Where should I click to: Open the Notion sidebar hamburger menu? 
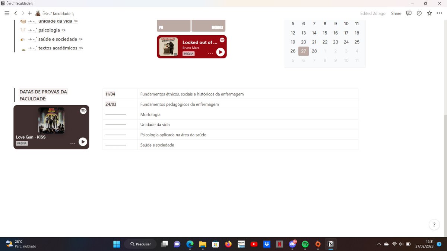(7, 13)
